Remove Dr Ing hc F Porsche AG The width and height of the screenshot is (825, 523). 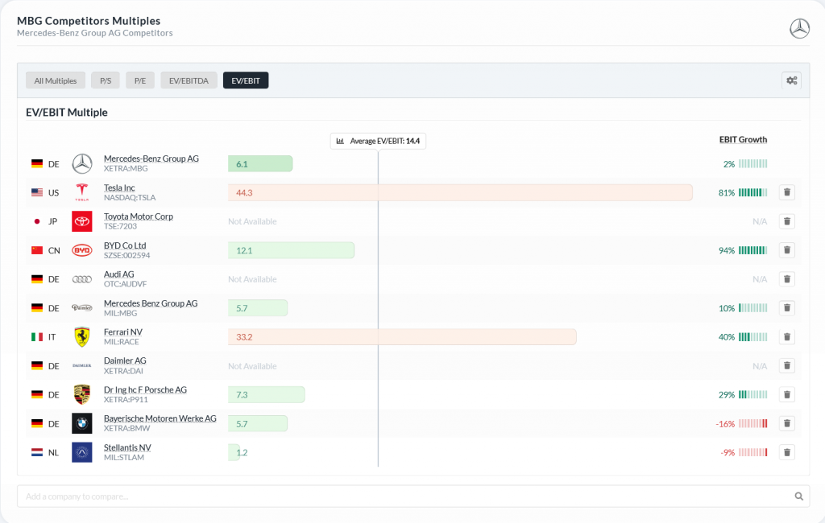point(787,395)
